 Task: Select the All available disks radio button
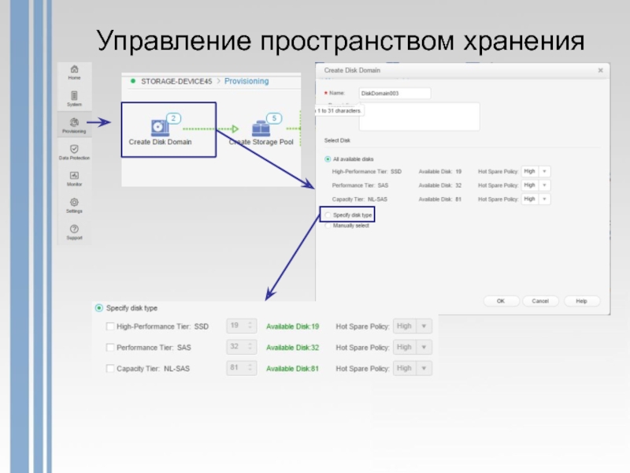click(x=328, y=159)
